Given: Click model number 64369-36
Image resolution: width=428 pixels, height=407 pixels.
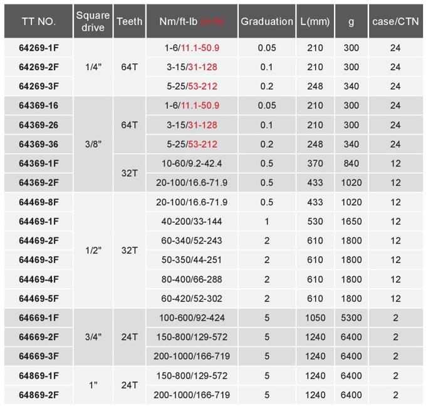Looking at the screenshot, I should click(39, 144).
